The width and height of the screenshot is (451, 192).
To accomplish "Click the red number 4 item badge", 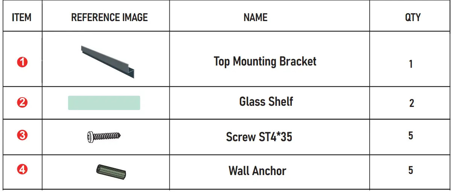I will (x=22, y=170).
